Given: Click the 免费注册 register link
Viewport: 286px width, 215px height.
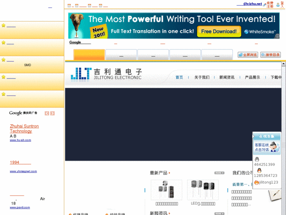Looking at the screenshot, I should (x=270, y=5).
